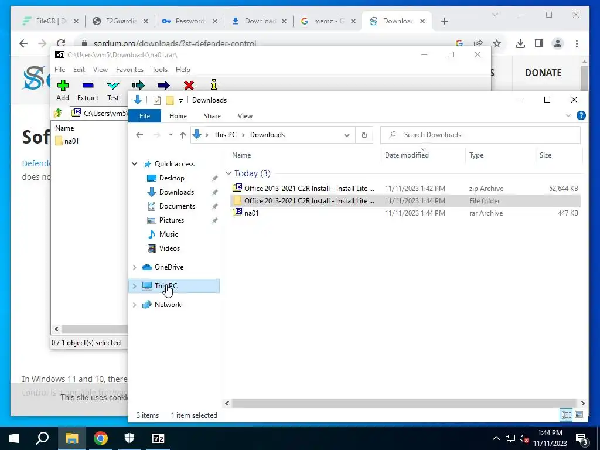The width and height of the screenshot is (600, 450).
Task: Switch to the E2Guardian browser tab
Action: click(x=120, y=21)
